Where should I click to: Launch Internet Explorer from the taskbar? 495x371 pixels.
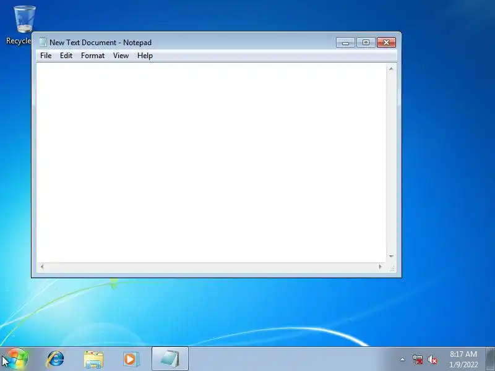click(56, 359)
